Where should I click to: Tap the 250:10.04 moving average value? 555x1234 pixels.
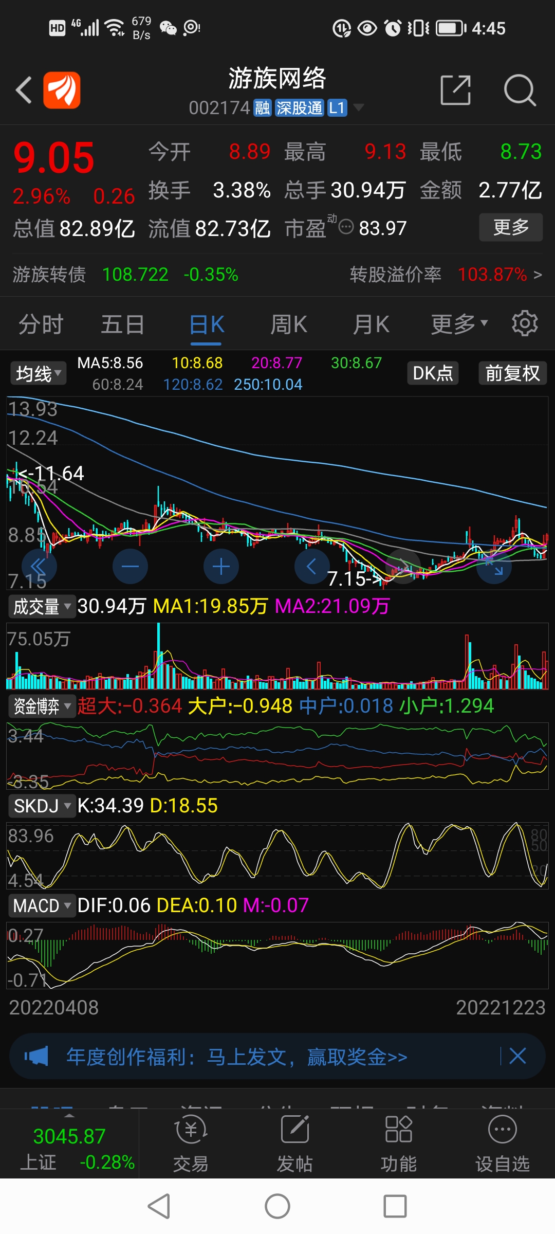(268, 385)
